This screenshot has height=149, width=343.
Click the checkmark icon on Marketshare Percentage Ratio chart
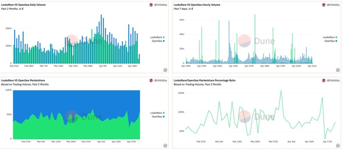(x=338, y=146)
